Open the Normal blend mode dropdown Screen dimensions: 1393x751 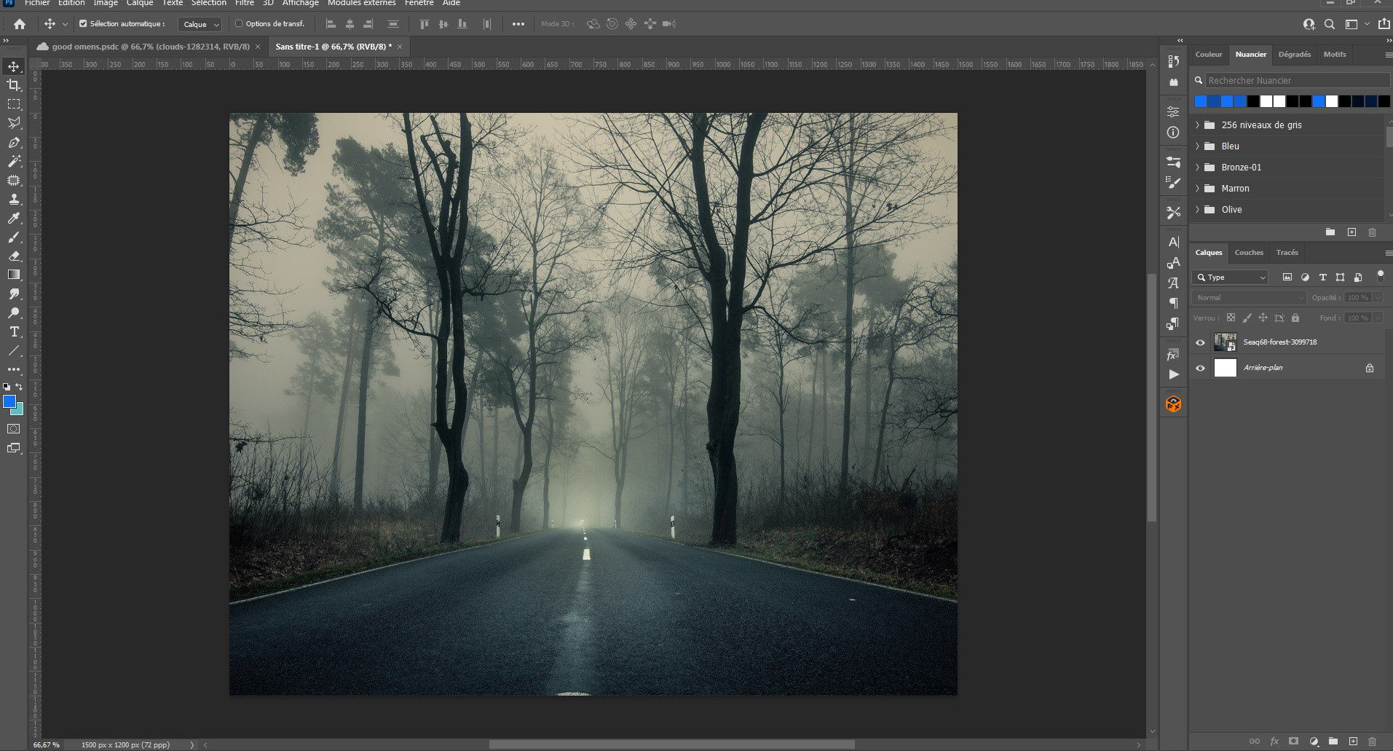[1250, 297]
